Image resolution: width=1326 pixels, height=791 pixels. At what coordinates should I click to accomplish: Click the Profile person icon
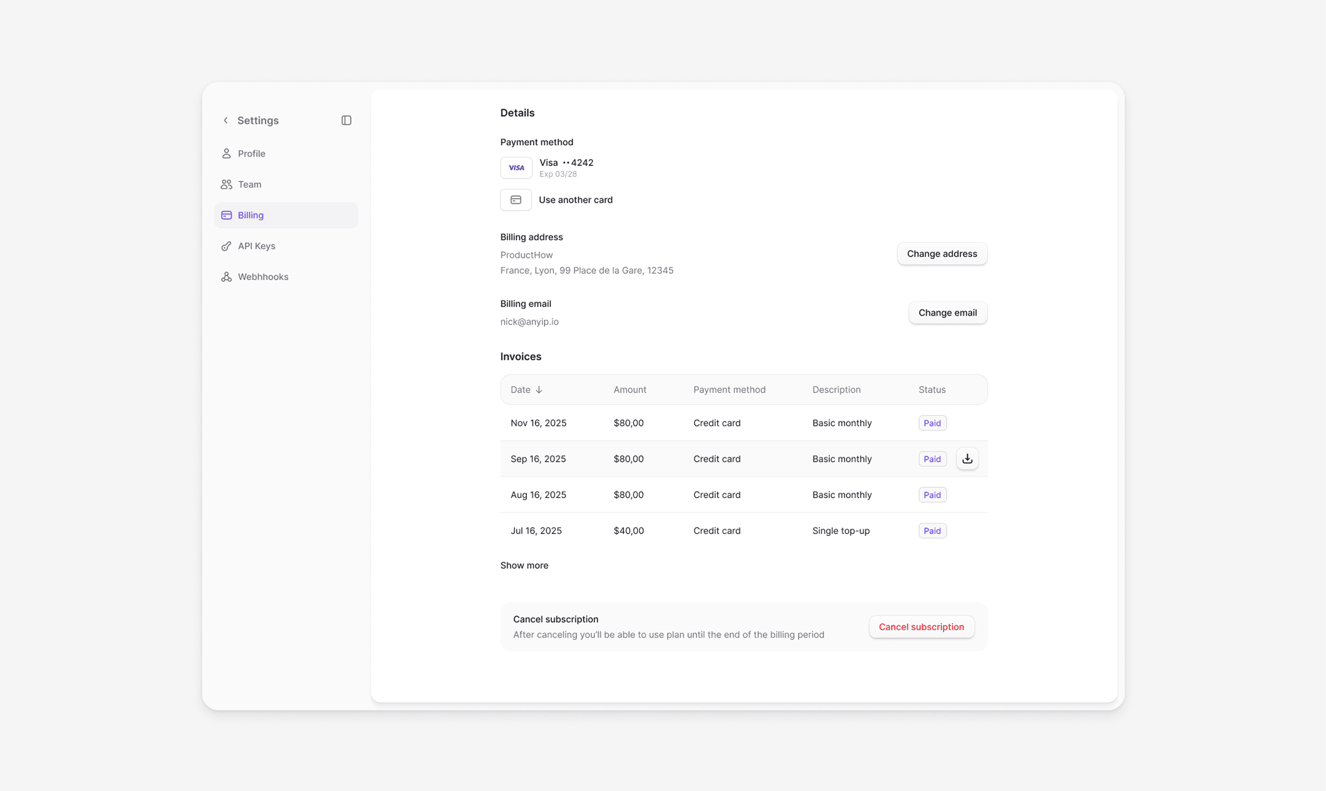[226, 154]
